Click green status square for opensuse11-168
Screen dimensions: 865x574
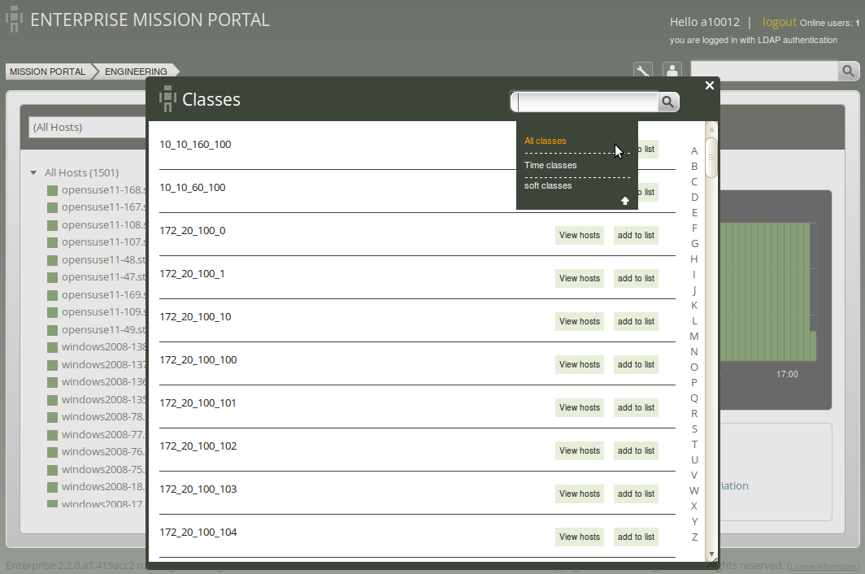coord(52,190)
